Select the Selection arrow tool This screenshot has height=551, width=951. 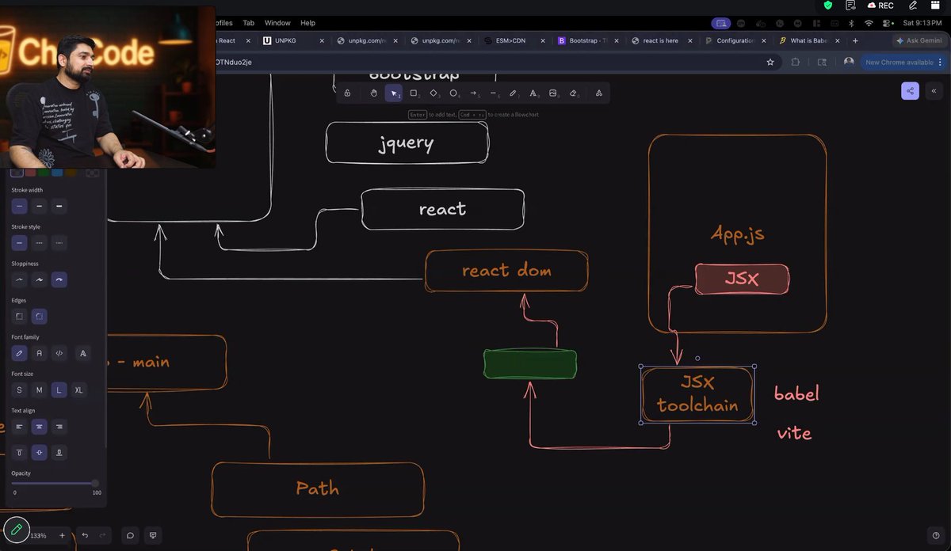point(394,93)
